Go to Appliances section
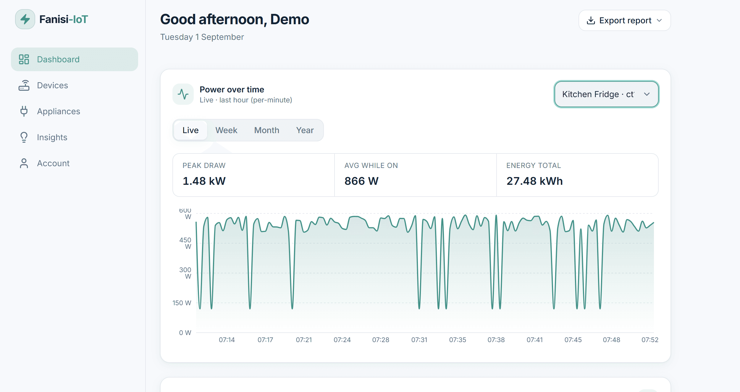Screen dimensions: 740x392 point(75,111)
